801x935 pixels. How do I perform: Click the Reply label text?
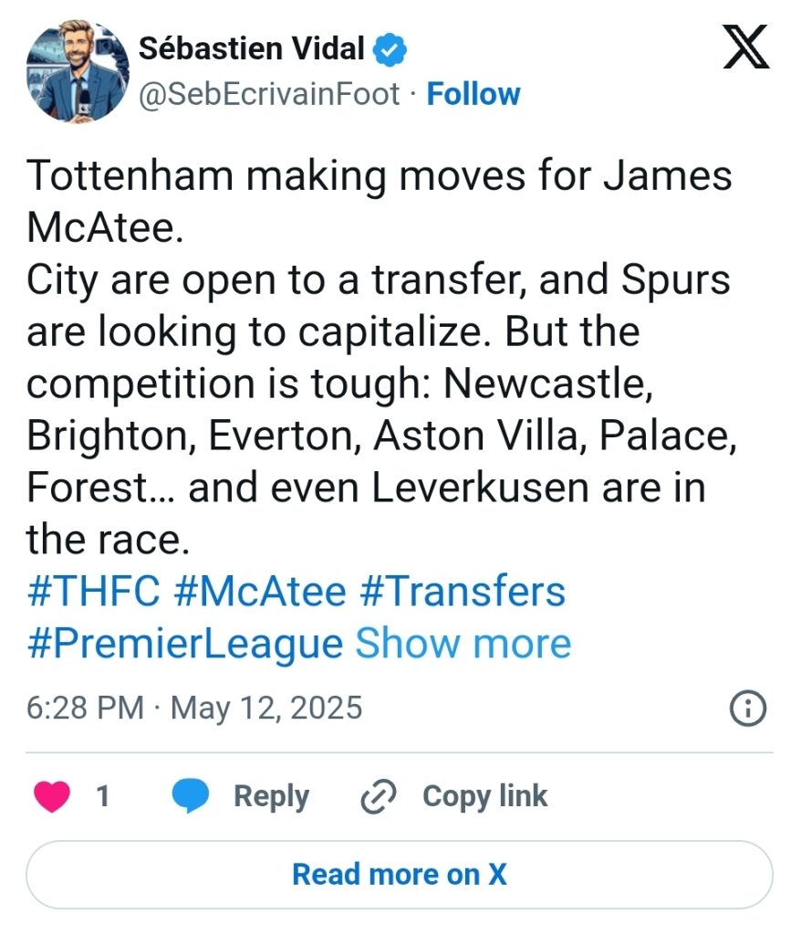271,796
